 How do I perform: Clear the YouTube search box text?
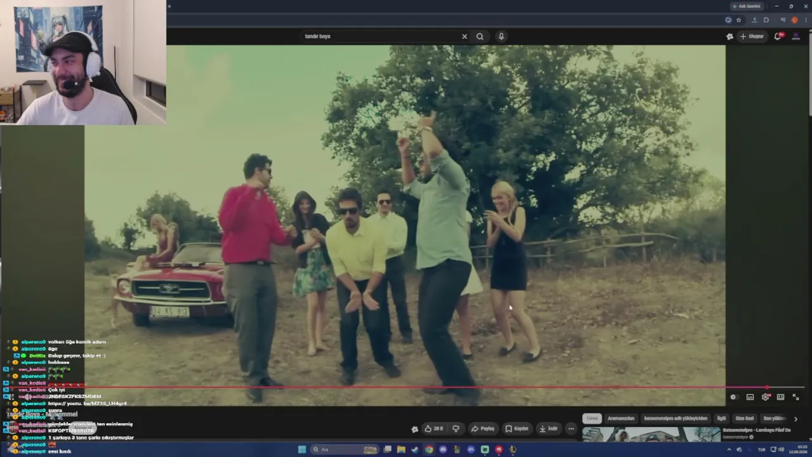464,36
